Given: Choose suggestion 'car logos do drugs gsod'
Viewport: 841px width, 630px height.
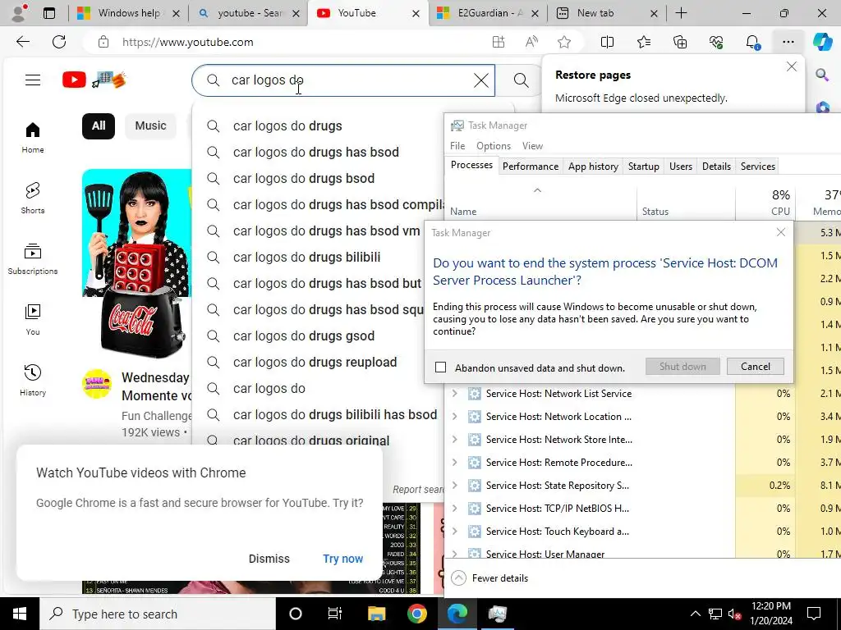Looking at the screenshot, I should click(x=319, y=336).
